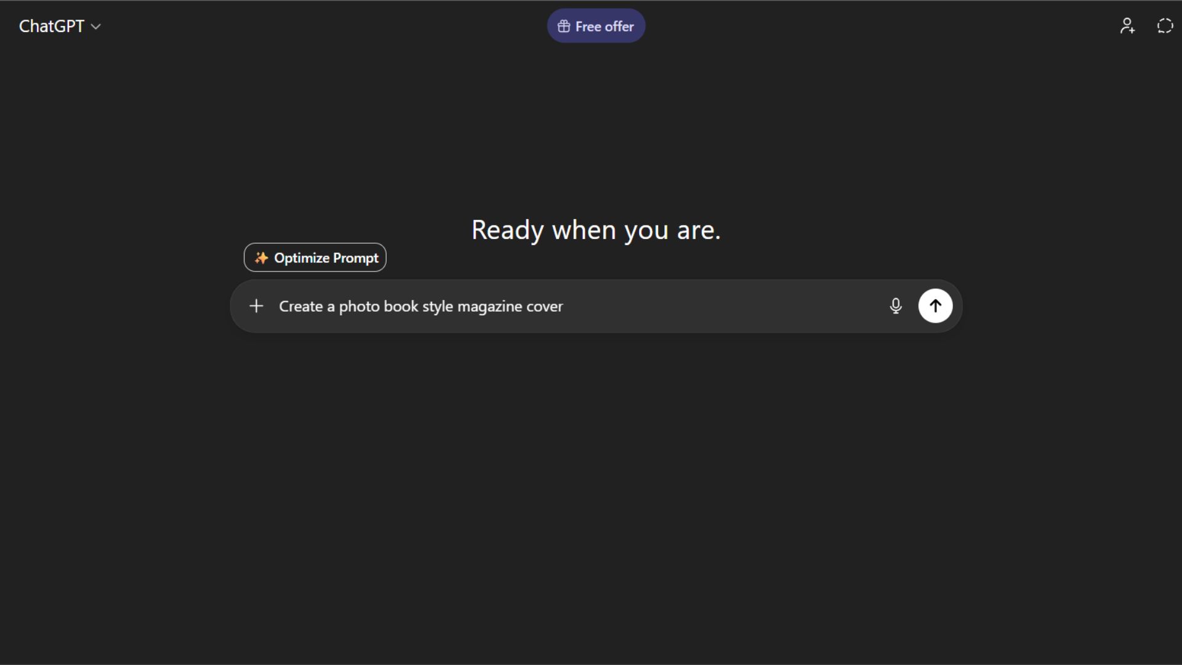Viewport: 1182px width, 665px height.
Task: Click the ChatGPT title text
Action: click(x=51, y=26)
